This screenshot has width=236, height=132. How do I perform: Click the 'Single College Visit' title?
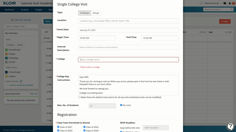point(72,4)
